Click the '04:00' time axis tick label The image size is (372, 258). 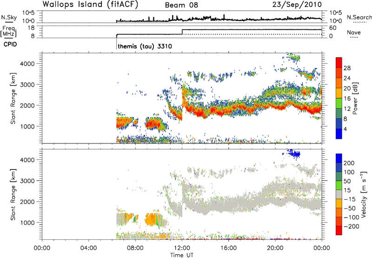click(x=88, y=248)
